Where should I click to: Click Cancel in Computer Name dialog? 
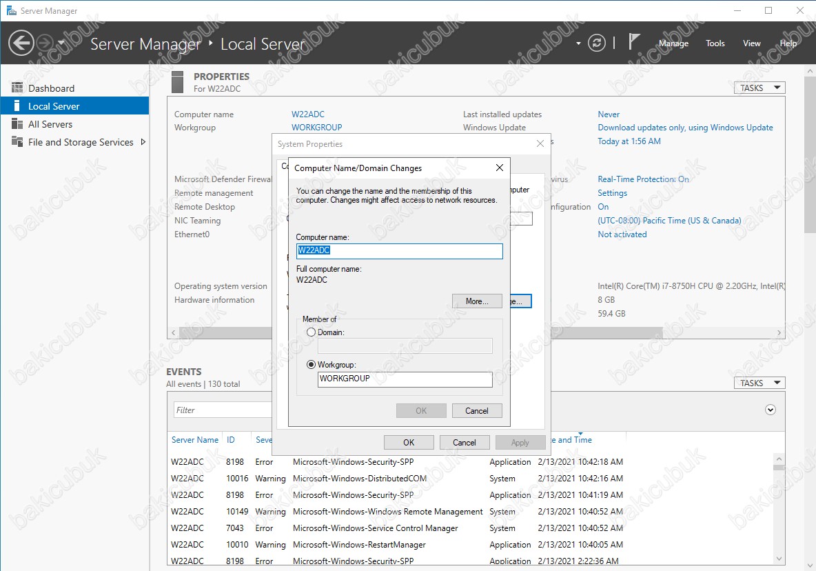[x=477, y=411]
